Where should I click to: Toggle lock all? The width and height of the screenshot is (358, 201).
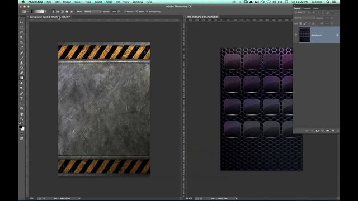click(x=313, y=23)
